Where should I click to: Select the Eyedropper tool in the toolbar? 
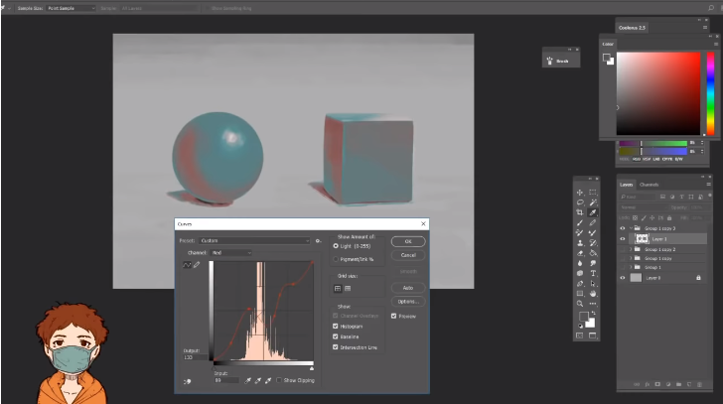(593, 212)
